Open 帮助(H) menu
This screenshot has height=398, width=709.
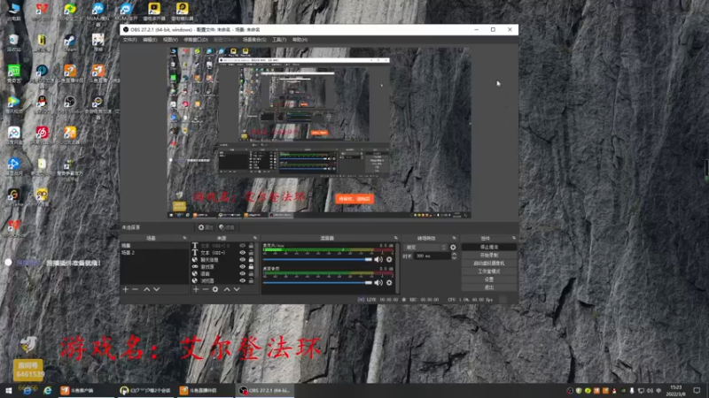pos(300,40)
